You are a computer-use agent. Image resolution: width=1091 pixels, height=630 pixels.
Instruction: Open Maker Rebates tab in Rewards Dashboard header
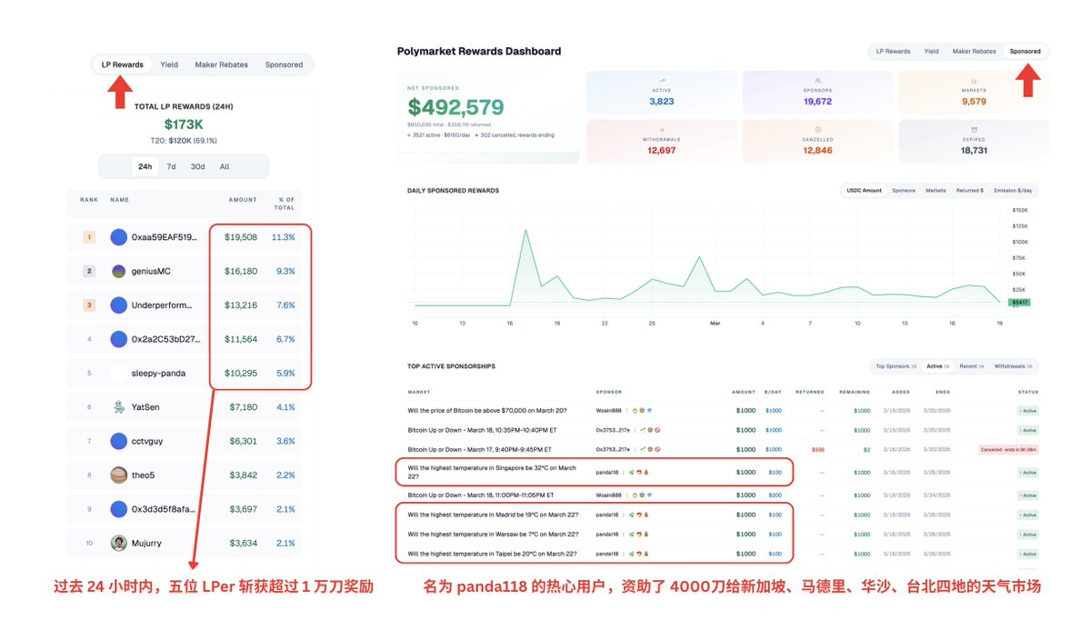[x=974, y=51]
